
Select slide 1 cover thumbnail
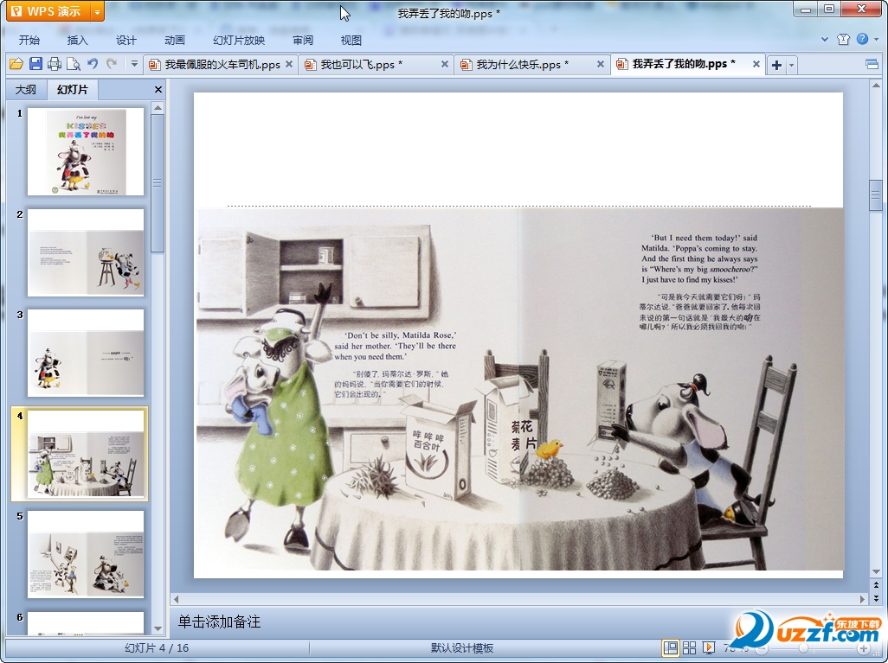tap(86, 151)
